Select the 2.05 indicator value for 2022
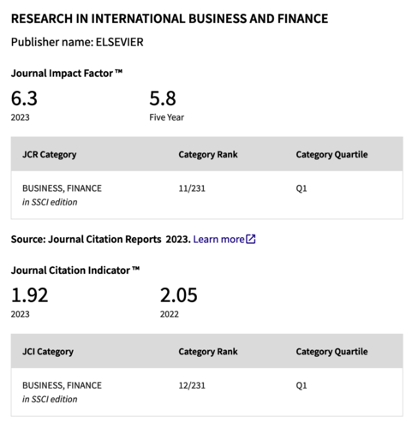Screen dimensions: 418x428 click(178, 295)
